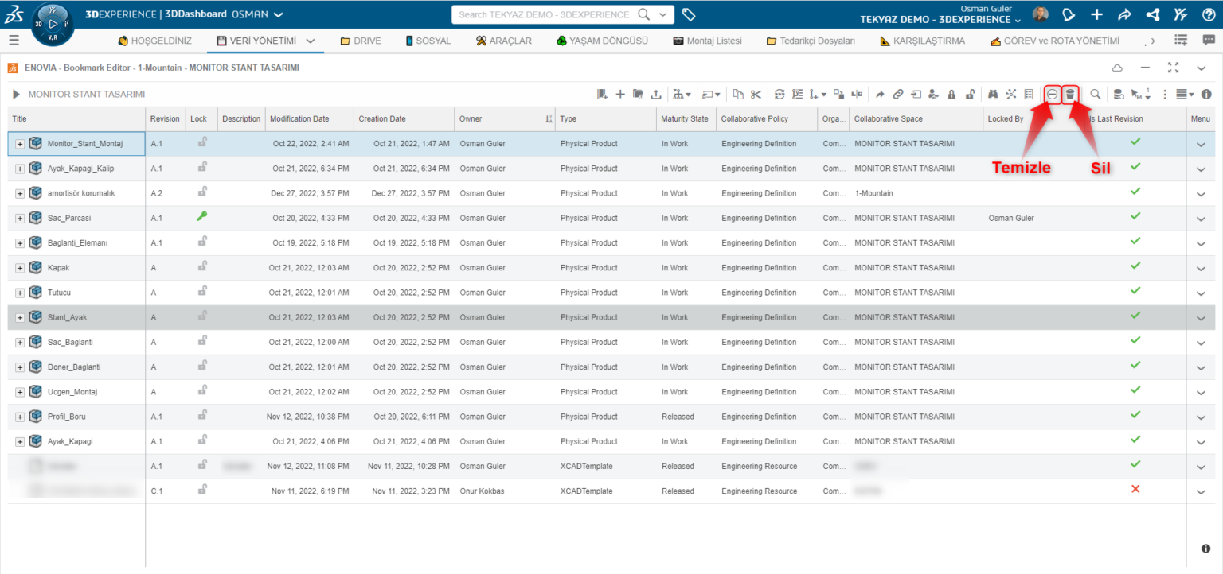Click the green checkmark for Monitor_Stant_Montaj row

[x=1135, y=144]
